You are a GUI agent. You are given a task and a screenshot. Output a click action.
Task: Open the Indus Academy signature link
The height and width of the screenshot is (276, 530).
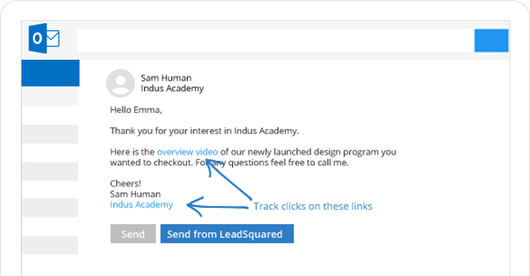[x=141, y=205]
